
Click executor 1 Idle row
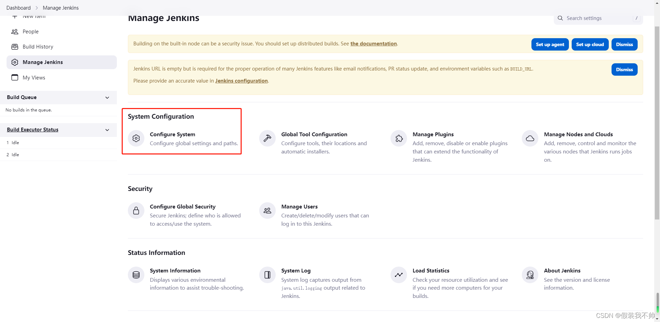pos(58,143)
